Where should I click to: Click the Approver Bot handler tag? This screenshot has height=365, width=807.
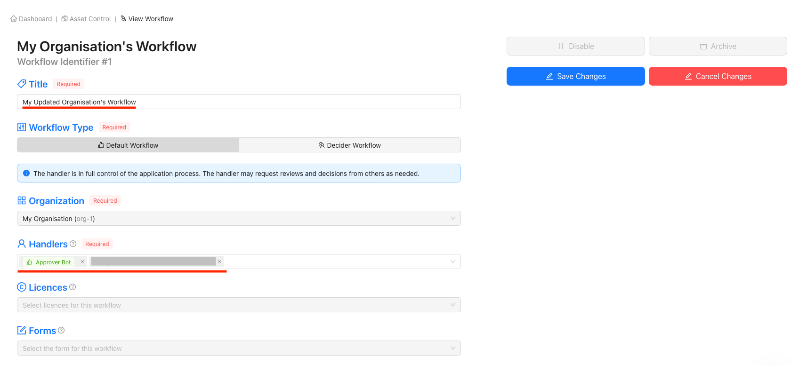coord(53,262)
